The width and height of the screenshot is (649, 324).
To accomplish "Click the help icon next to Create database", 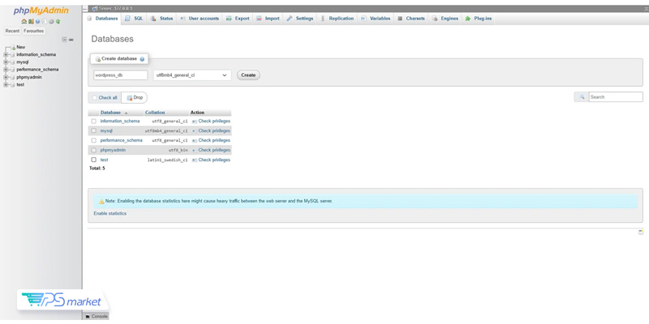I will tap(142, 59).
